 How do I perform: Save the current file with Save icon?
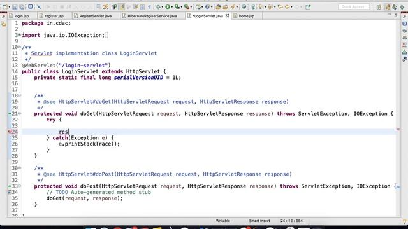pyautogui.click(x=15, y=7)
